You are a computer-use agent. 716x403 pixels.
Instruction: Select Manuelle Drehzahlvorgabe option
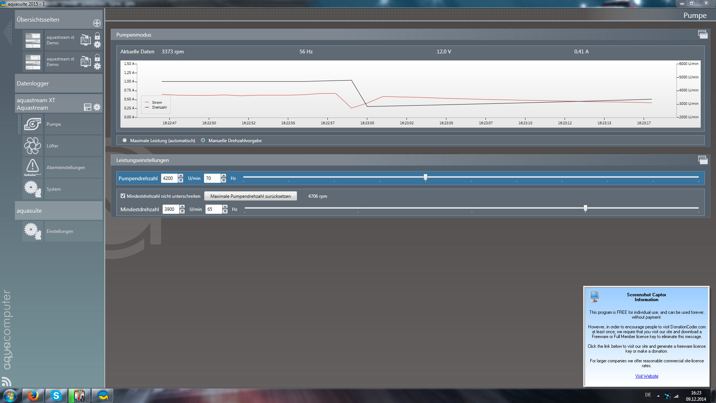click(x=203, y=140)
